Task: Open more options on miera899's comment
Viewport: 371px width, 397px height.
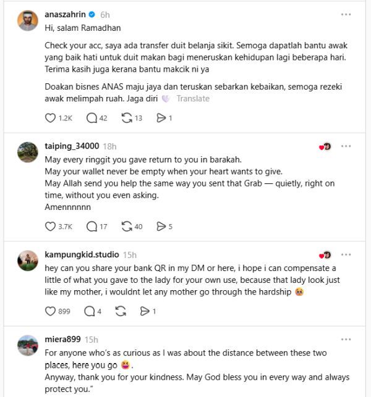Action: [x=346, y=339]
